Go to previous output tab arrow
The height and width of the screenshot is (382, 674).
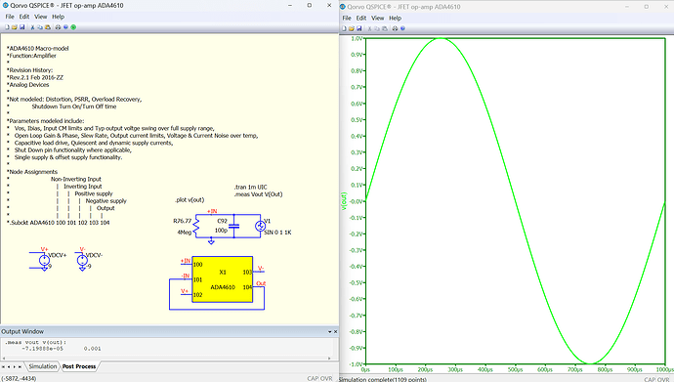[9, 367]
